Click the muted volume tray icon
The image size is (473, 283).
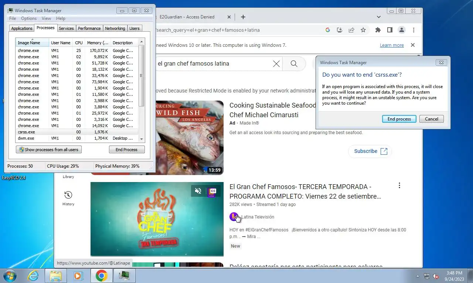(x=436, y=276)
